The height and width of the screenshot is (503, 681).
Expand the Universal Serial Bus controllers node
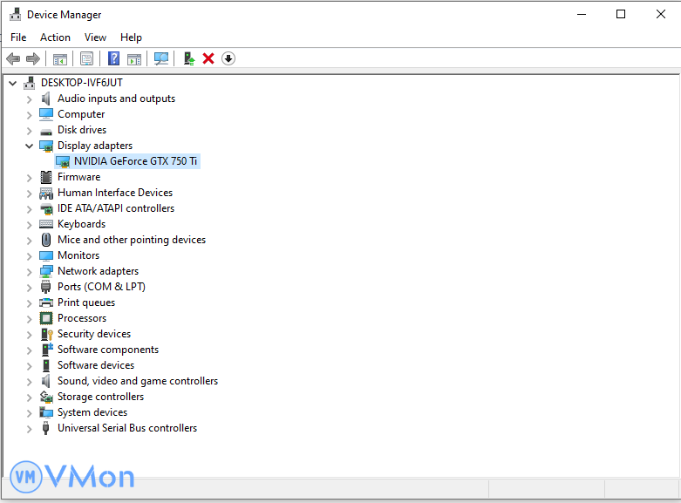click(x=29, y=428)
